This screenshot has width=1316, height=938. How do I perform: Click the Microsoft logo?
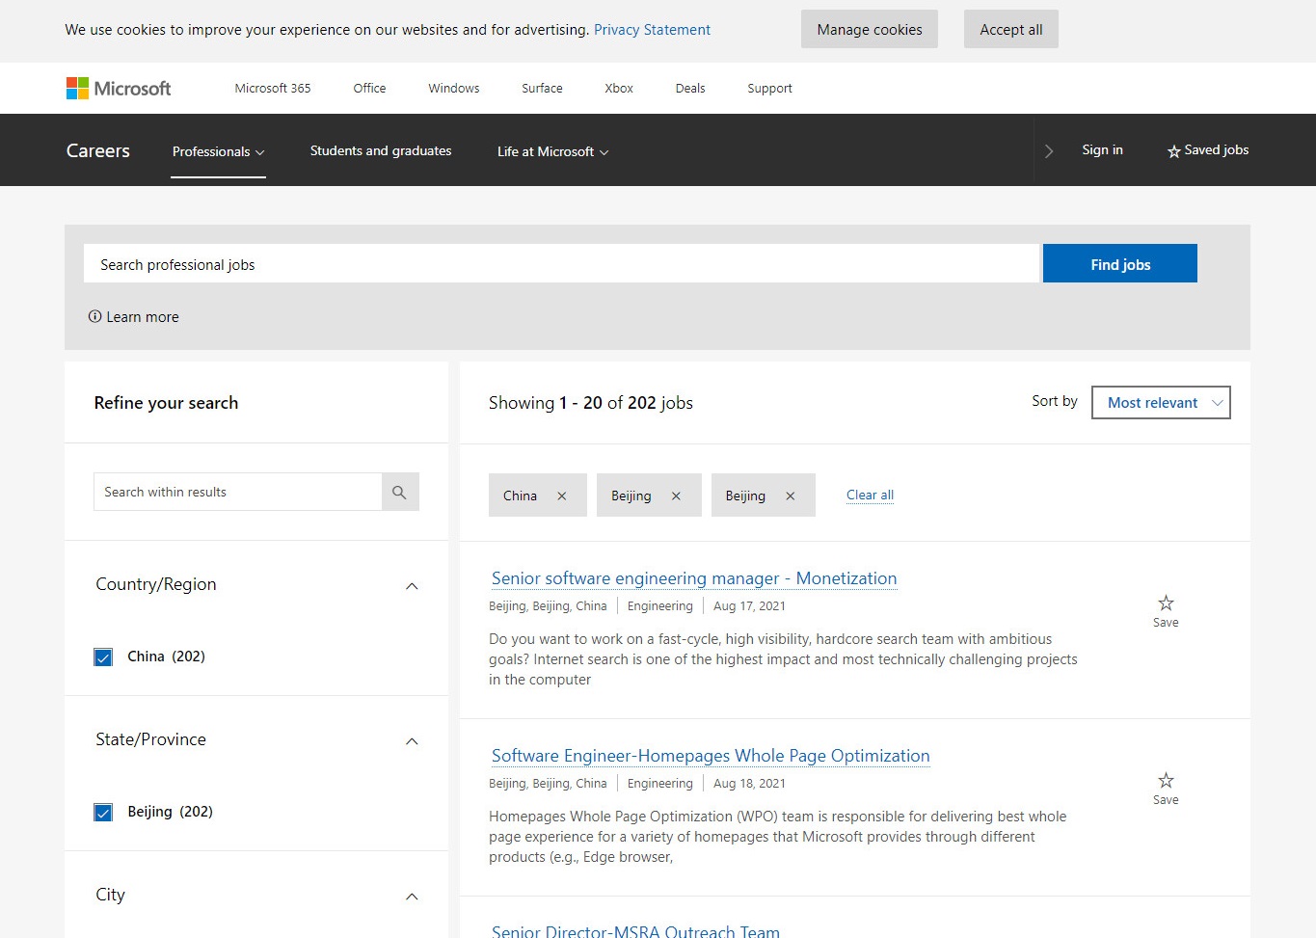point(118,89)
